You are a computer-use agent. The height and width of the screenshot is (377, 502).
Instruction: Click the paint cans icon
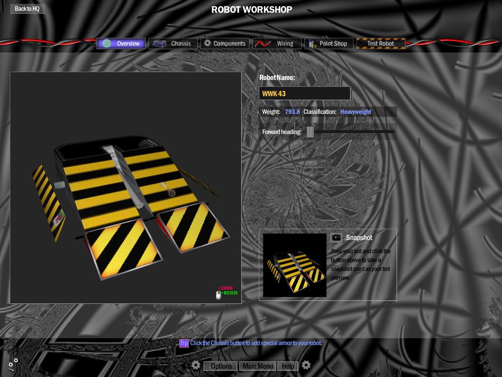pos(312,43)
